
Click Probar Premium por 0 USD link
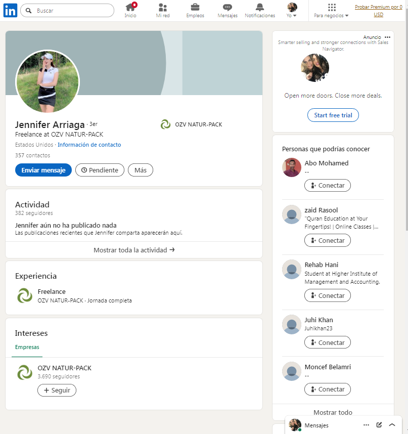[378, 11]
